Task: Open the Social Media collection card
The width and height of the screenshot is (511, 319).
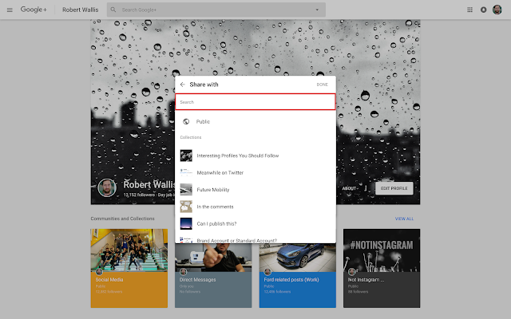Action: [x=129, y=268]
